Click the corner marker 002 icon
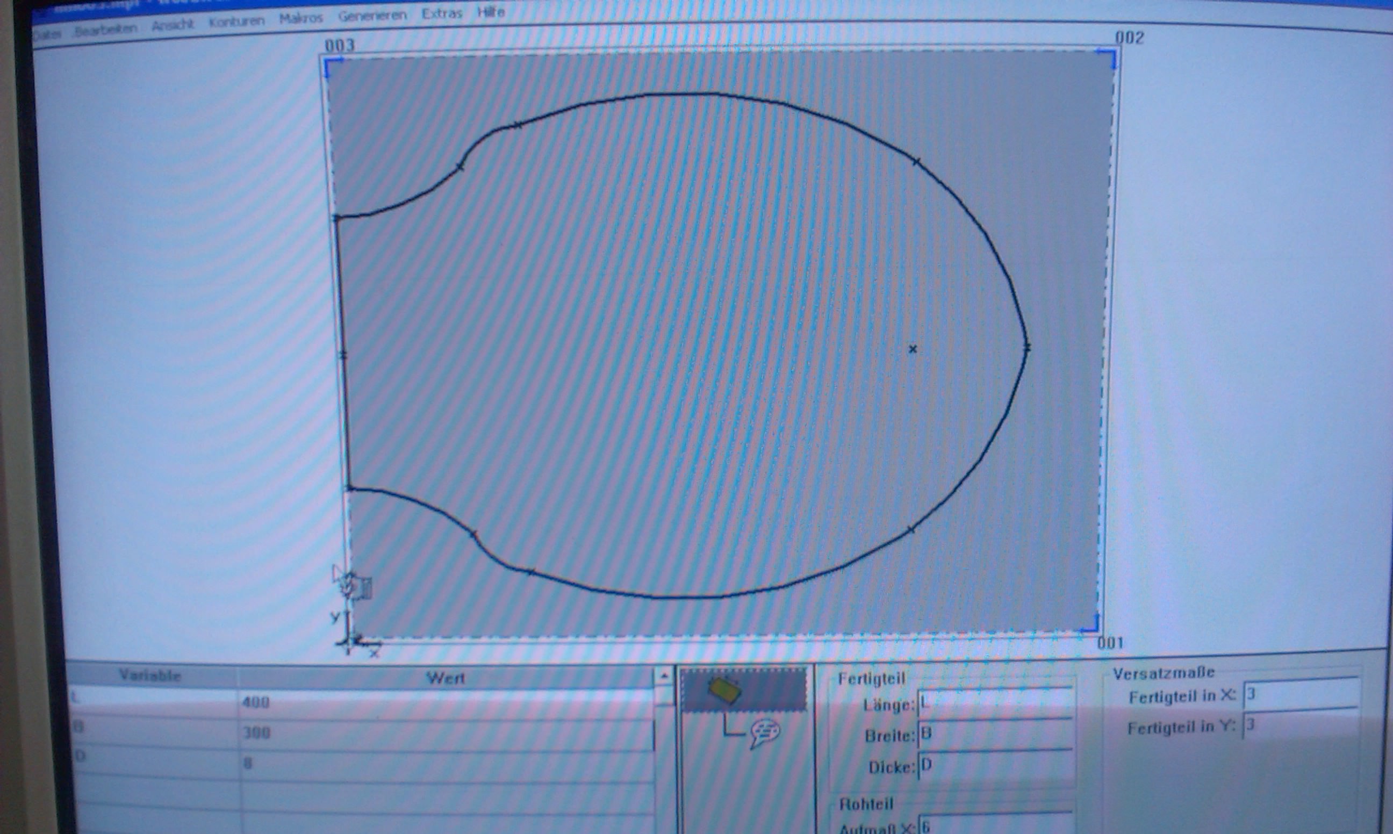 [1107, 57]
